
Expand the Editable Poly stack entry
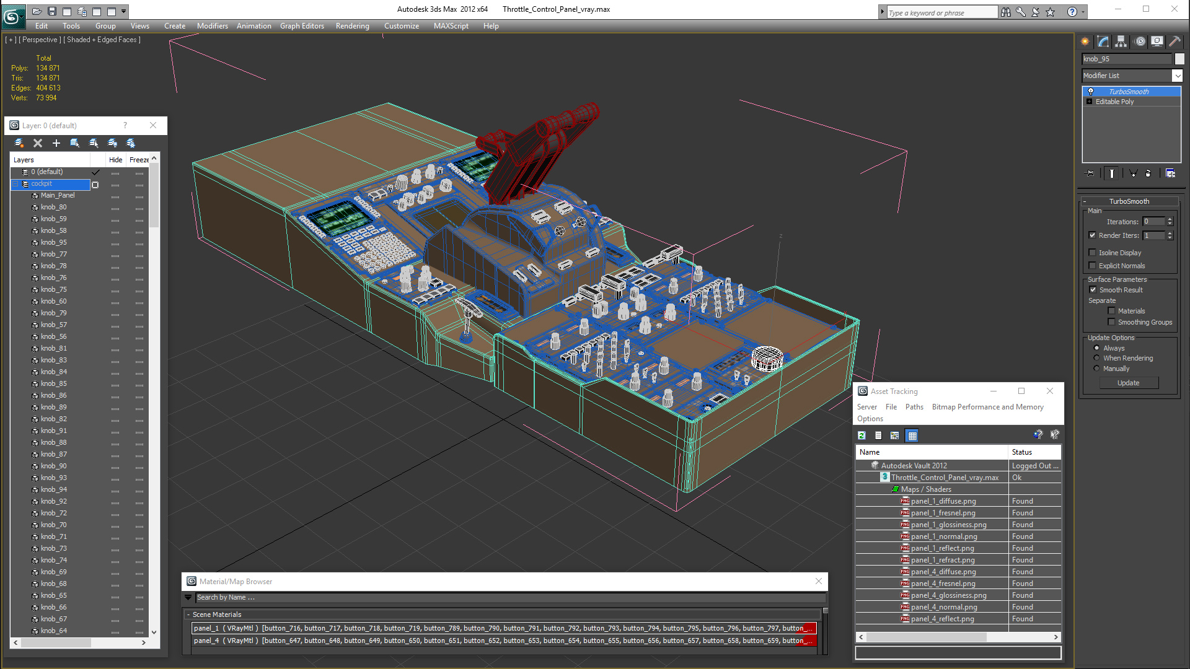click(x=1089, y=102)
